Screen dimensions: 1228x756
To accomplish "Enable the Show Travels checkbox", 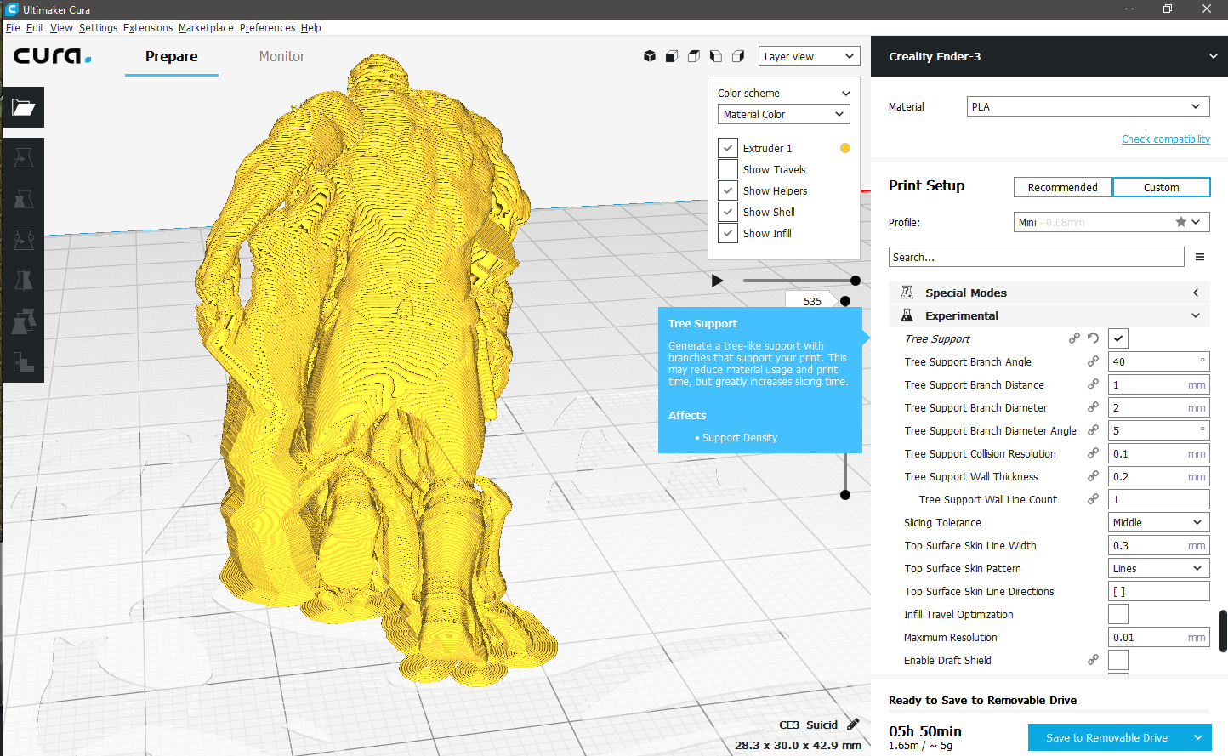I will point(728,169).
